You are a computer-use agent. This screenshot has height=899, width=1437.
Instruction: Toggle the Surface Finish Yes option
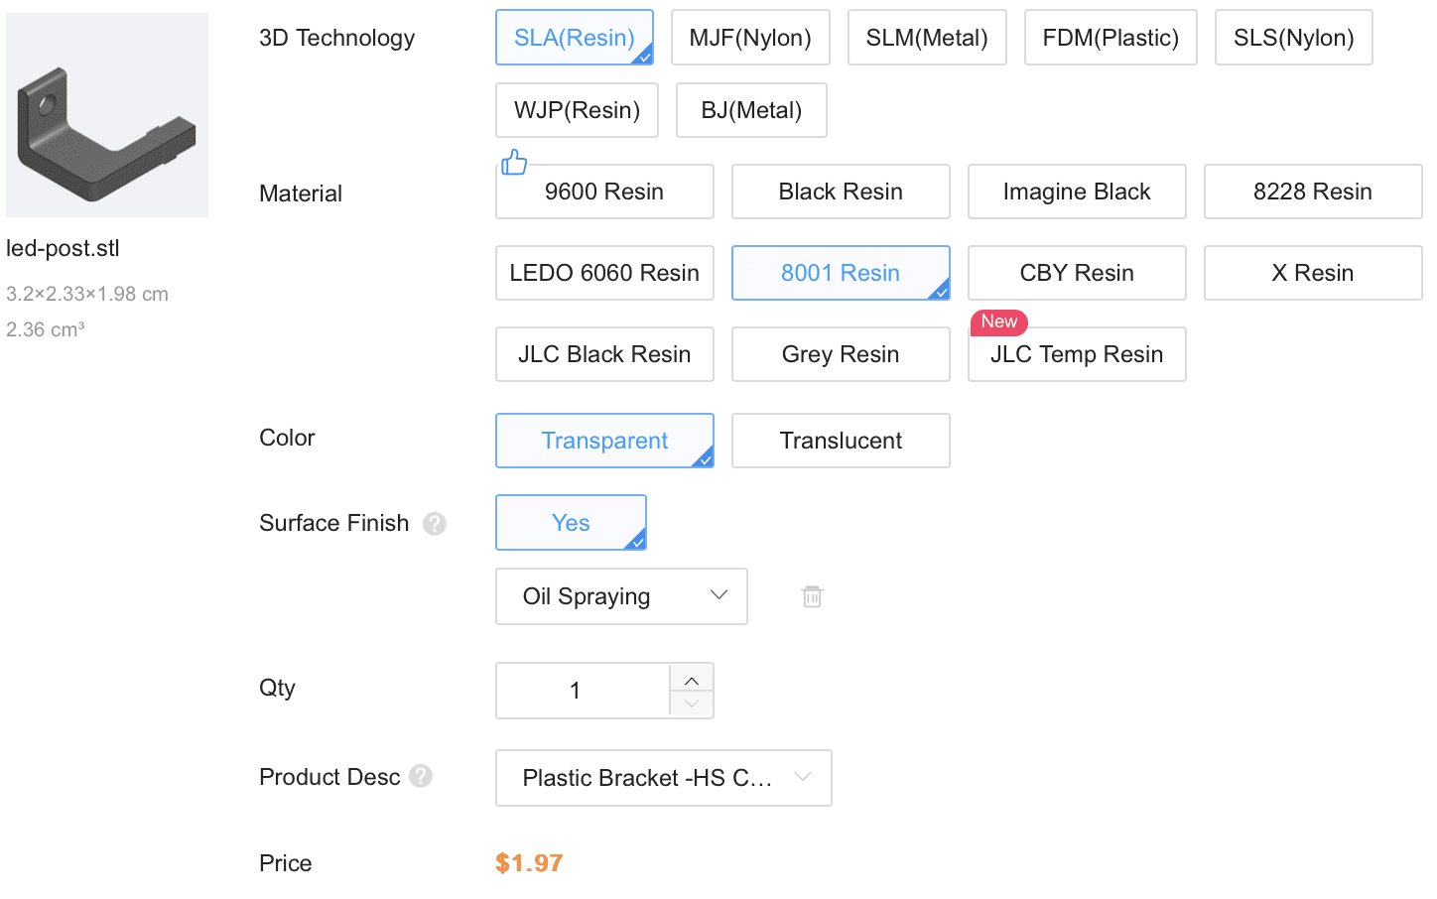coord(571,523)
